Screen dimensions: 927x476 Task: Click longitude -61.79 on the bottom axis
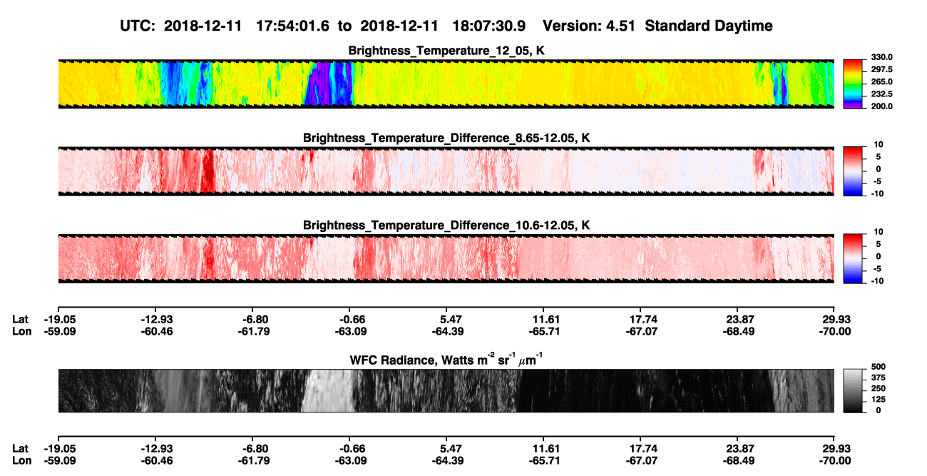pos(255,461)
